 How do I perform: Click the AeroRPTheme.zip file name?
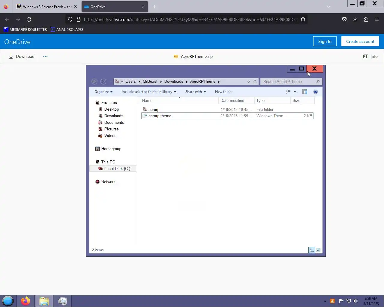197,56
